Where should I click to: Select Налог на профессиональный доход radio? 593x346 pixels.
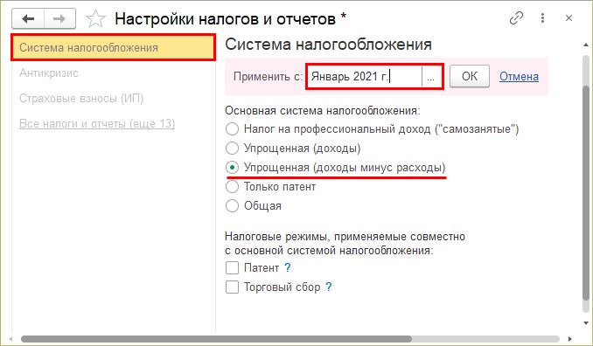click(x=232, y=129)
